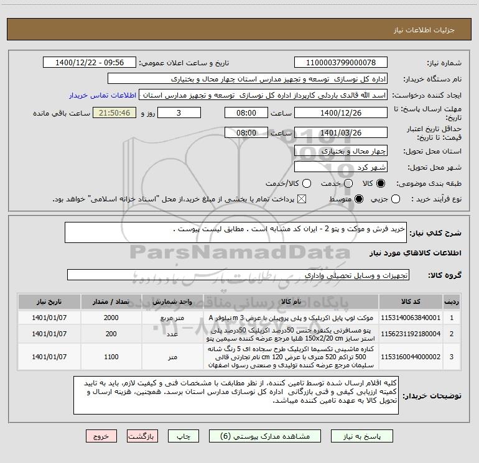Click the گروه کالا field تجهیزات و وسایل تحصیلی
The height and width of the screenshot is (463, 479).
(x=238, y=275)
